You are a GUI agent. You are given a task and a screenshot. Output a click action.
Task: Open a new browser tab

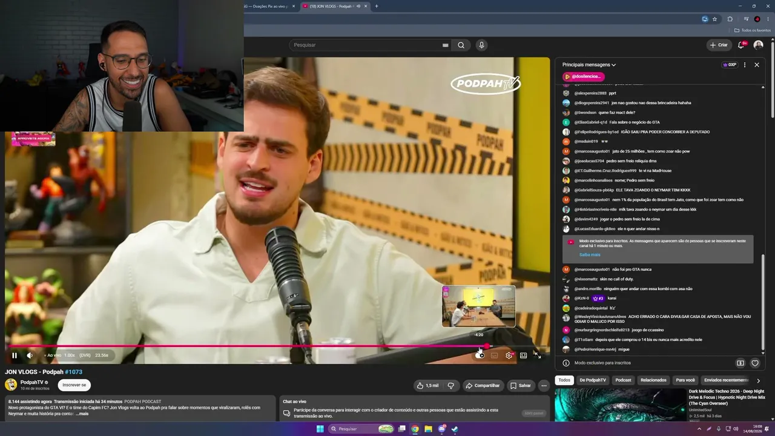pyautogui.click(x=377, y=6)
